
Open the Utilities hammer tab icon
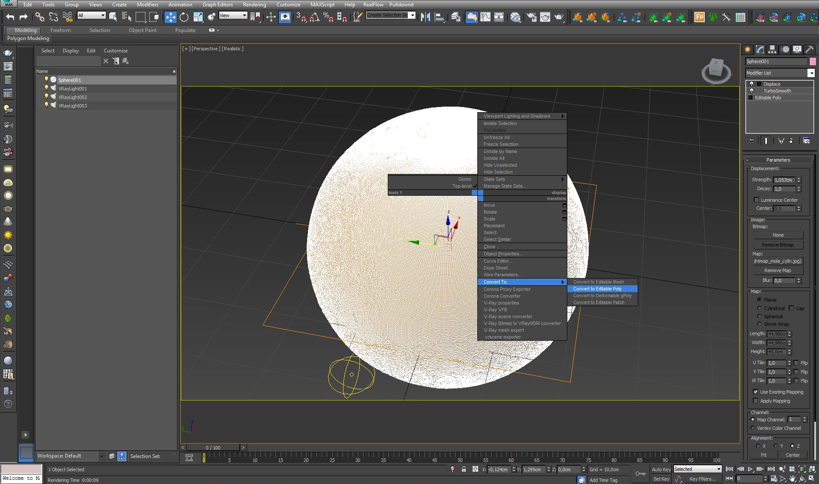[809, 49]
